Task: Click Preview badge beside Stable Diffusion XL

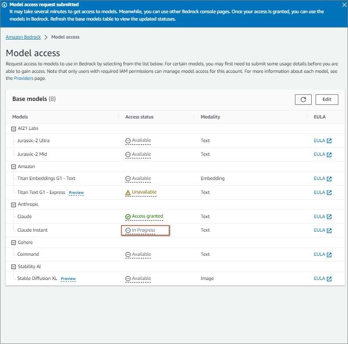Action: click(68, 279)
